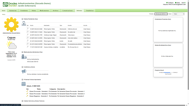View visit from 02-OCT-2024 magnifier icon

point(27,44)
